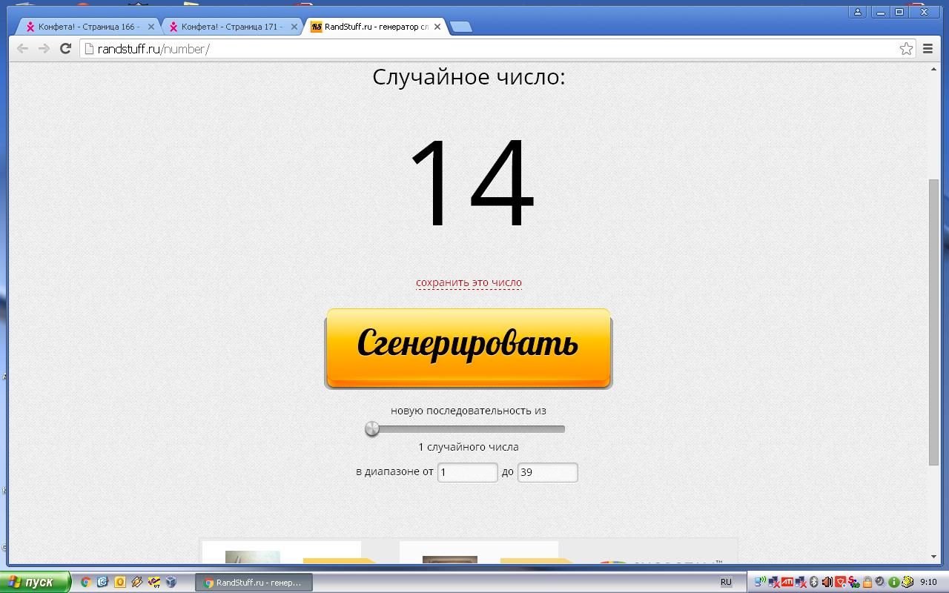The height and width of the screenshot is (593, 949).
Task: Click the Bluetooth icon in system tray
Action: click(813, 582)
